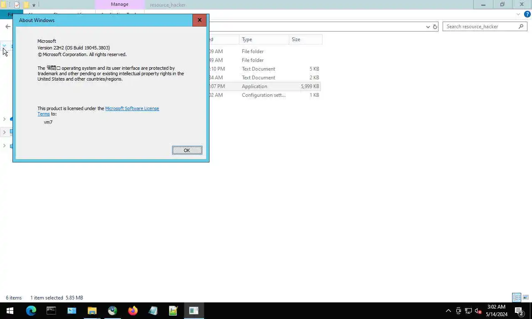Collapse the expanded navigation pane node
This screenshot has height=319, width=532.
5,45
